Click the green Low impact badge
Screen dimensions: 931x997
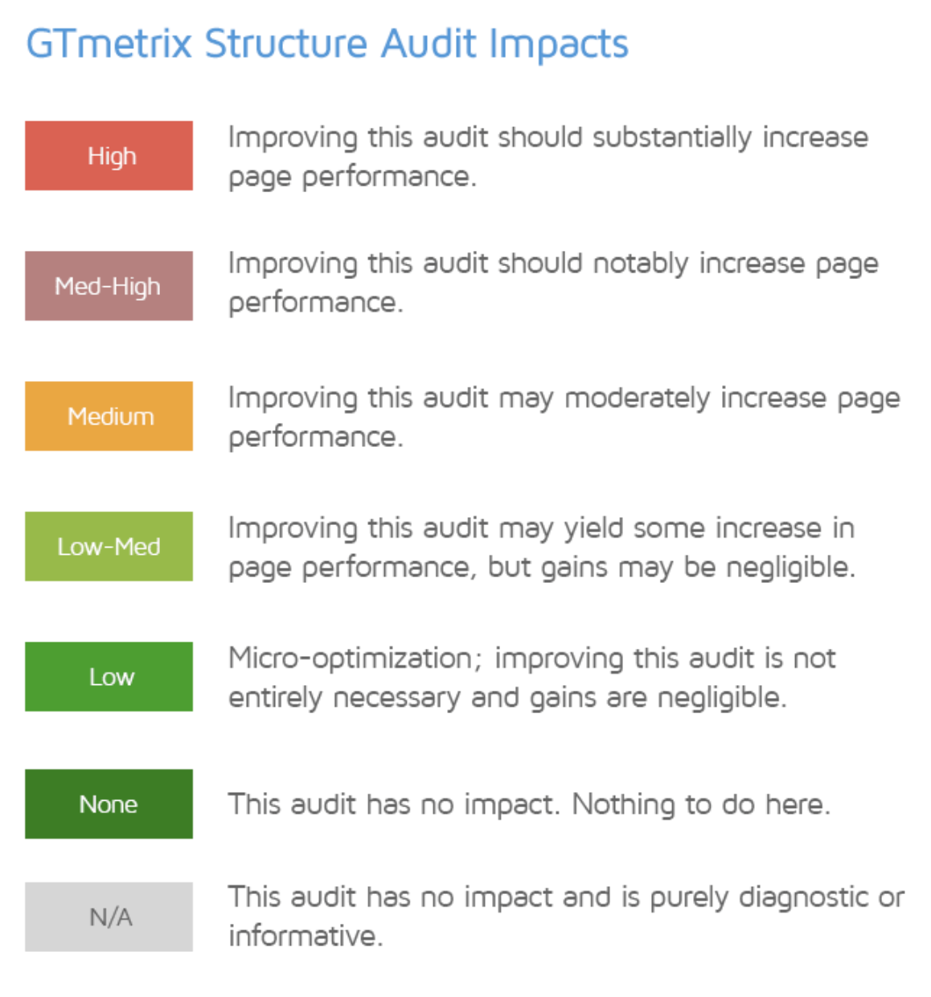[x=109, y=677]
